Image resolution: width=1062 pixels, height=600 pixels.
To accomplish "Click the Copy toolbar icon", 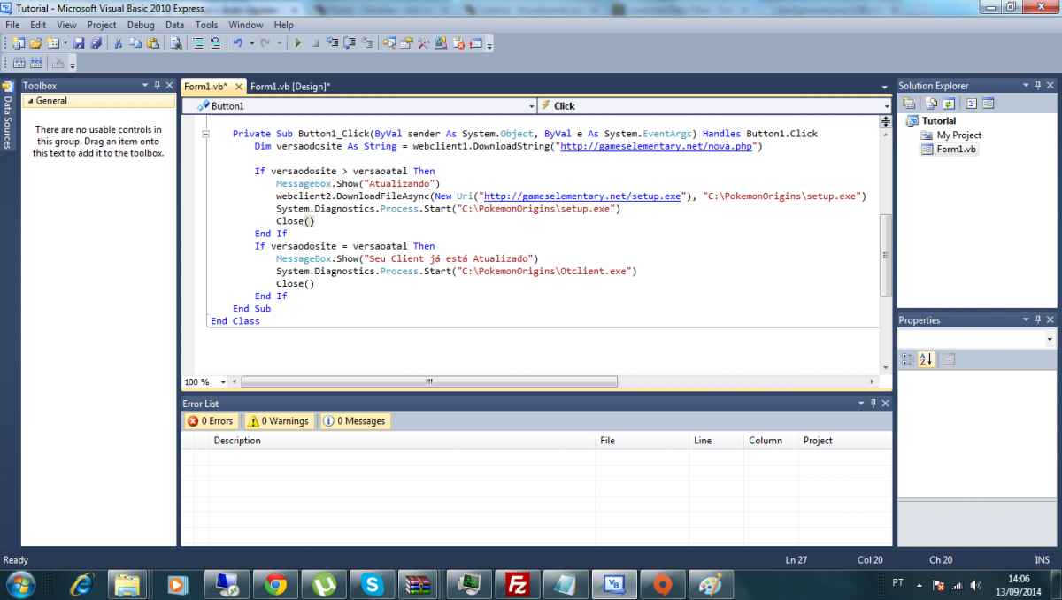I will pyautogui.click(x=136, y=42).
